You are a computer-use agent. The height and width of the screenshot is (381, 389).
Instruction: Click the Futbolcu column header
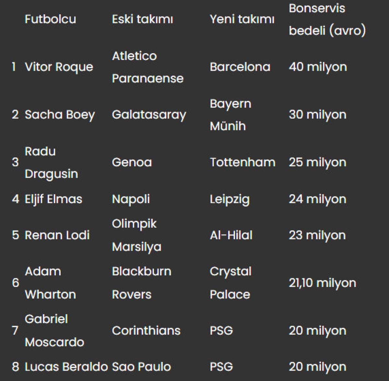click(50, 19)
